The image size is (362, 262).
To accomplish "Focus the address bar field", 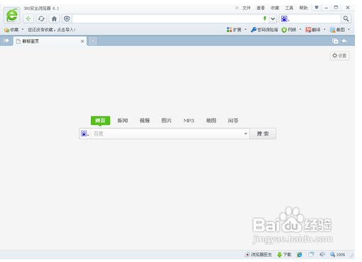I will point(167,18).
